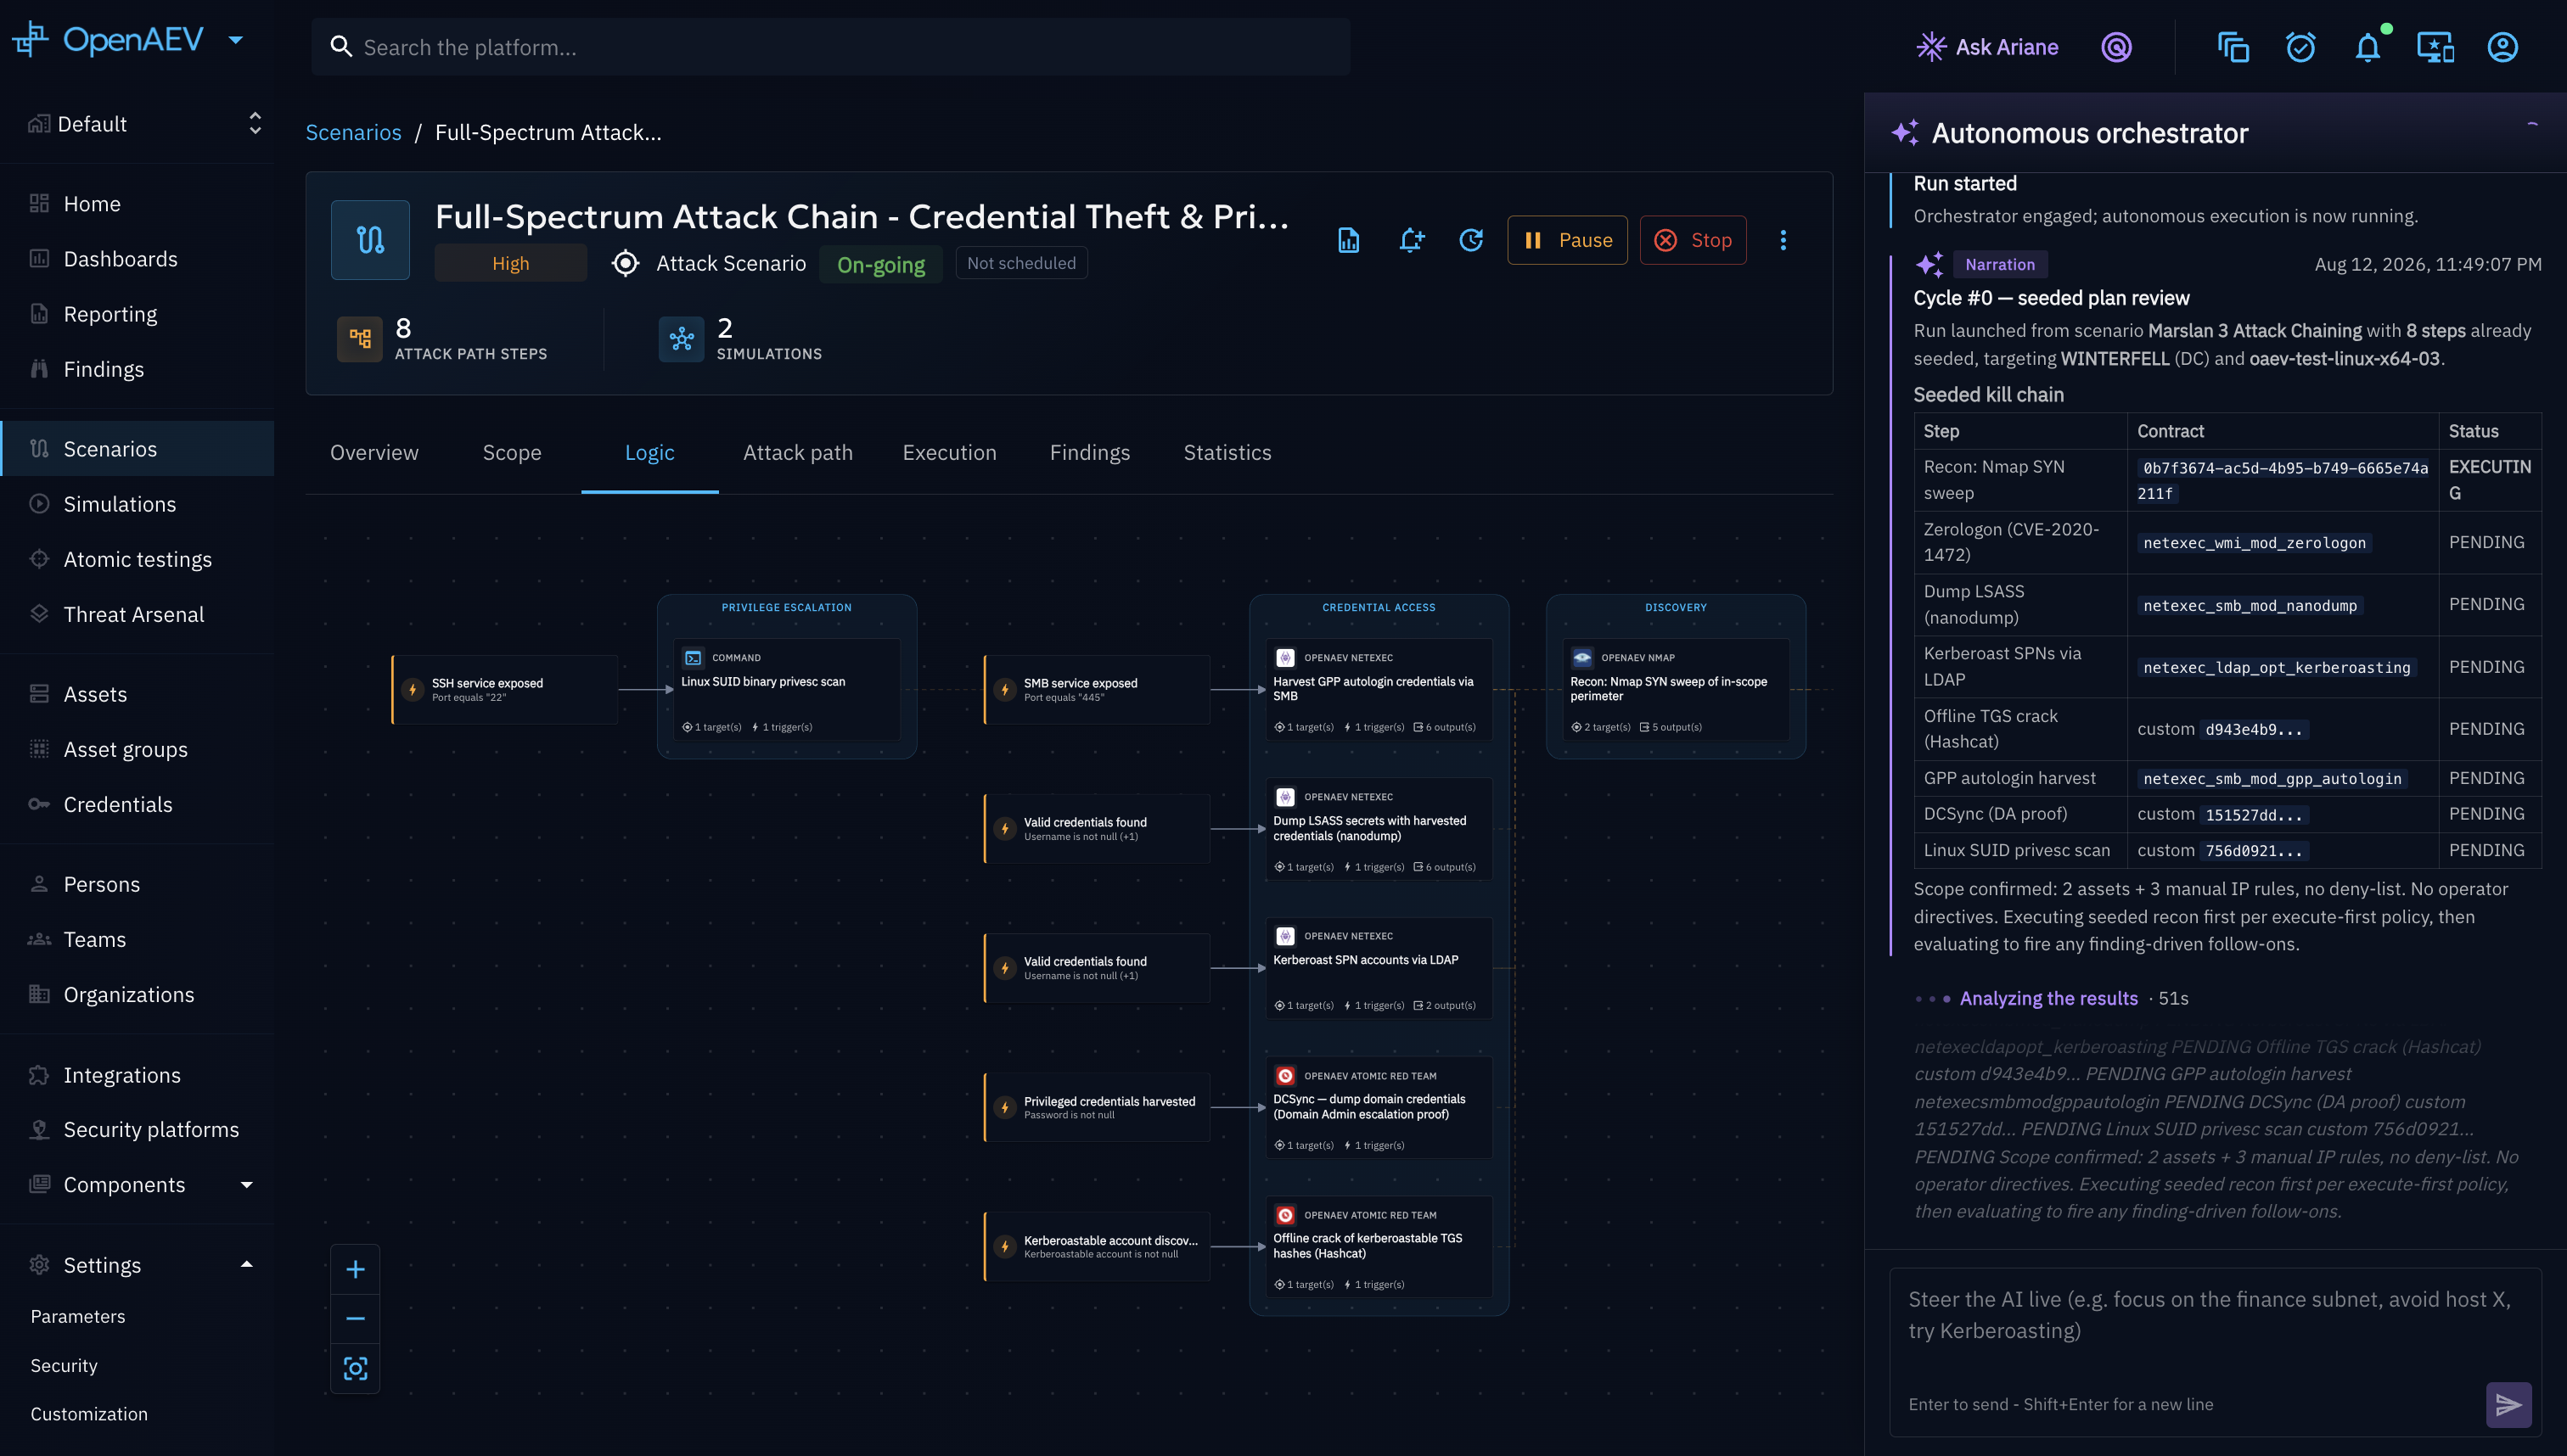Open sidebar Findings page
This screenshot has height=1456, width=2567.
coord(137,369)
